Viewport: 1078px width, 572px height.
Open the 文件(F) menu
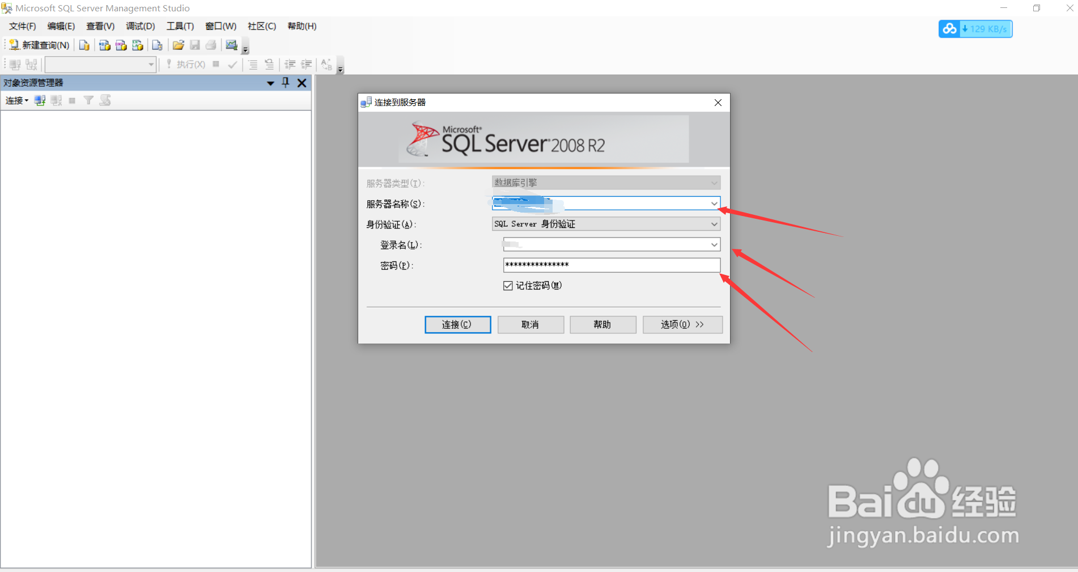[23, 26]
